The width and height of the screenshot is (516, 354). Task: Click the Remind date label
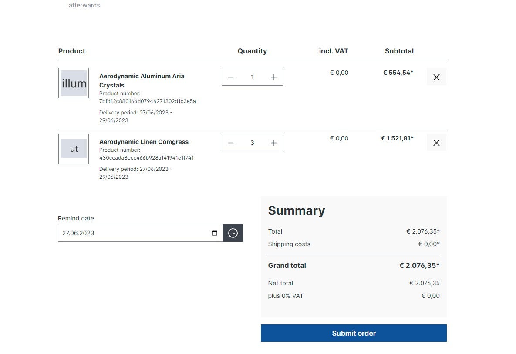76,218
